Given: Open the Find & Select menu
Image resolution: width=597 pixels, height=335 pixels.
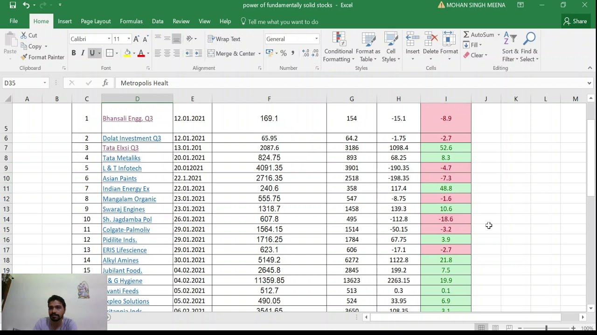Looking at the screenshot, I should click(529, 47).
